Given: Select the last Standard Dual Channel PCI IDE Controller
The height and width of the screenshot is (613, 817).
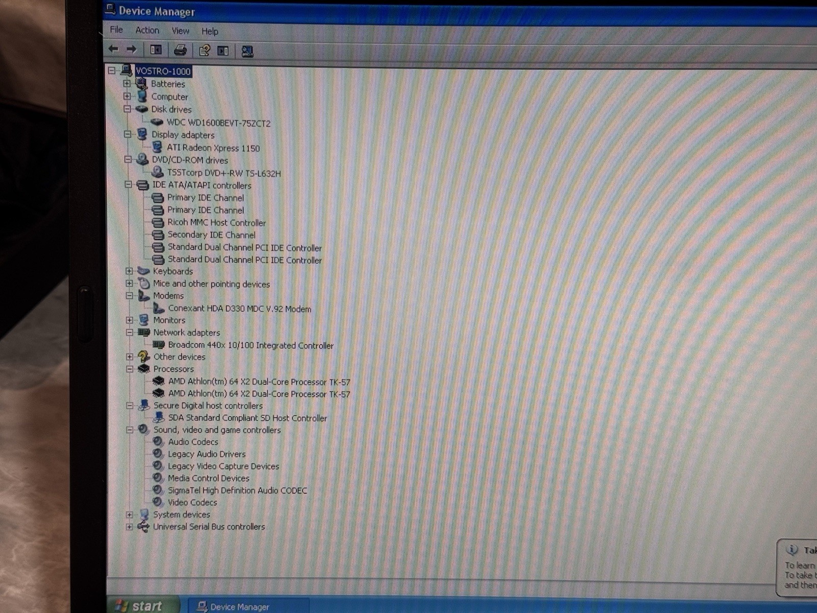Looking at the screenshot, I should click(x=245, y=260).
